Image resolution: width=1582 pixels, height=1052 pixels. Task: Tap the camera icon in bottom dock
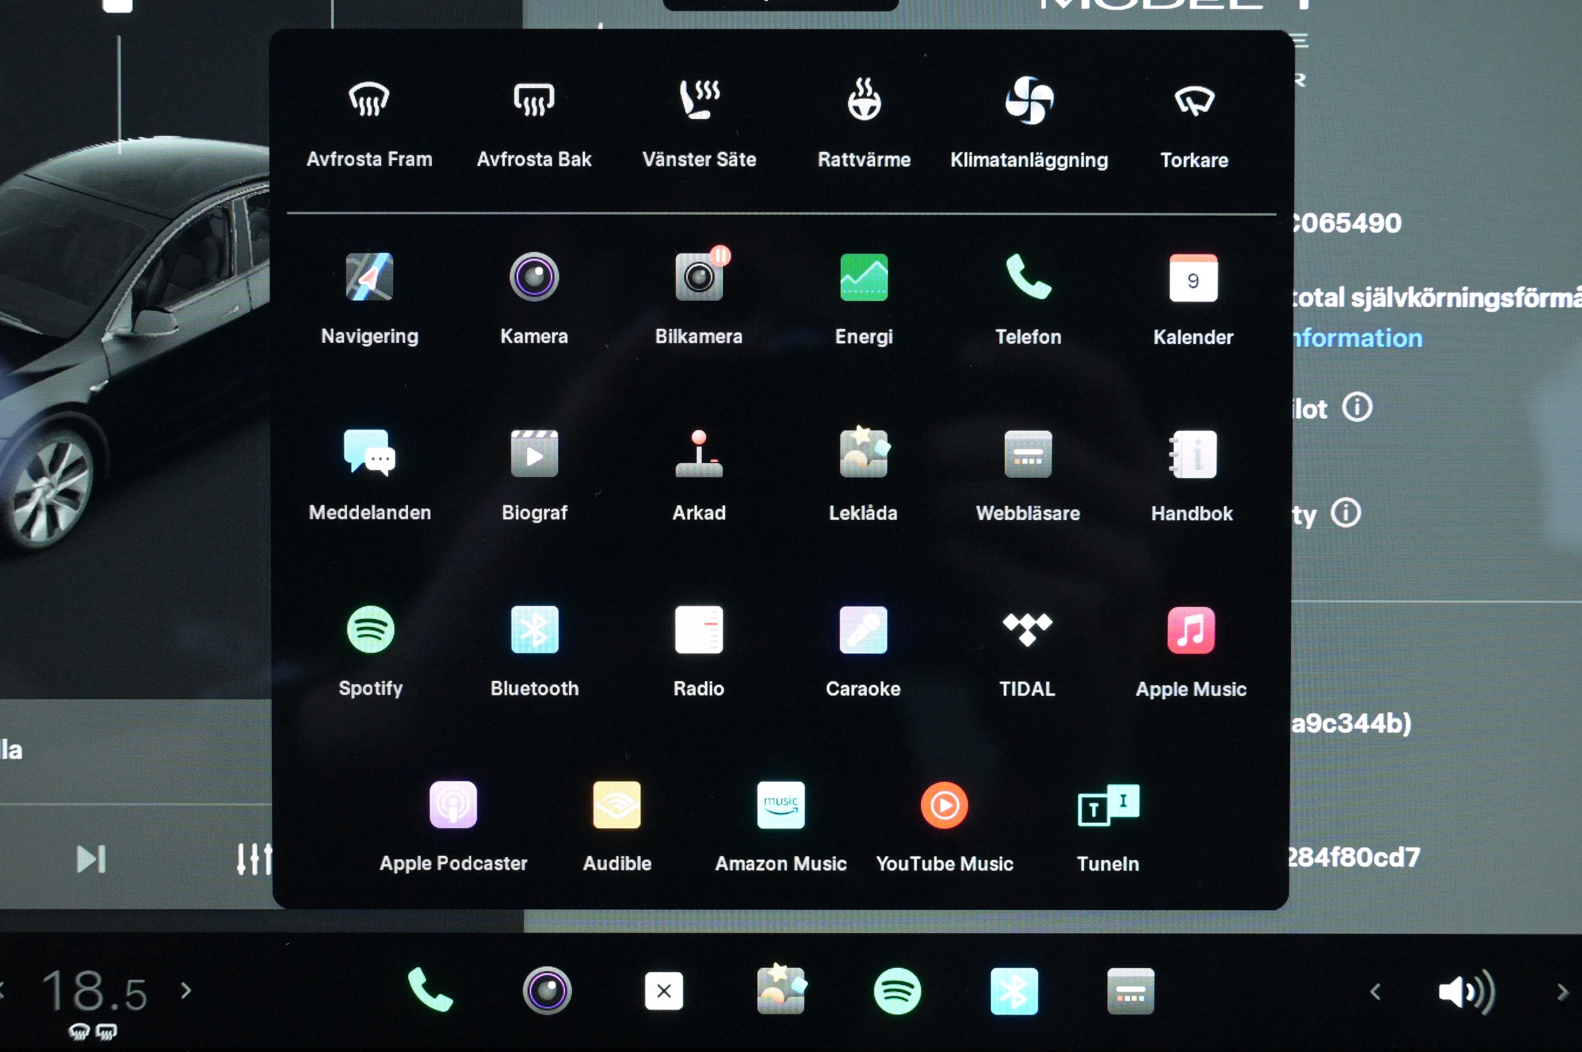click(x=547, y=990)
